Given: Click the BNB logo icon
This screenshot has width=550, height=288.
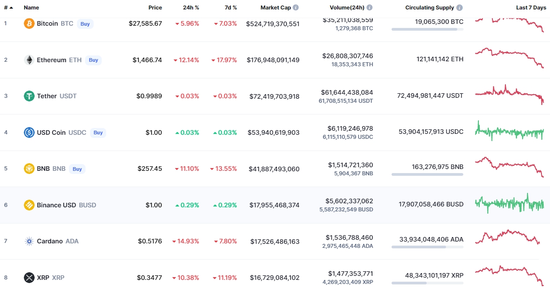Looking at the screenshot, I should pyautogui.click(x=29, y=169).
